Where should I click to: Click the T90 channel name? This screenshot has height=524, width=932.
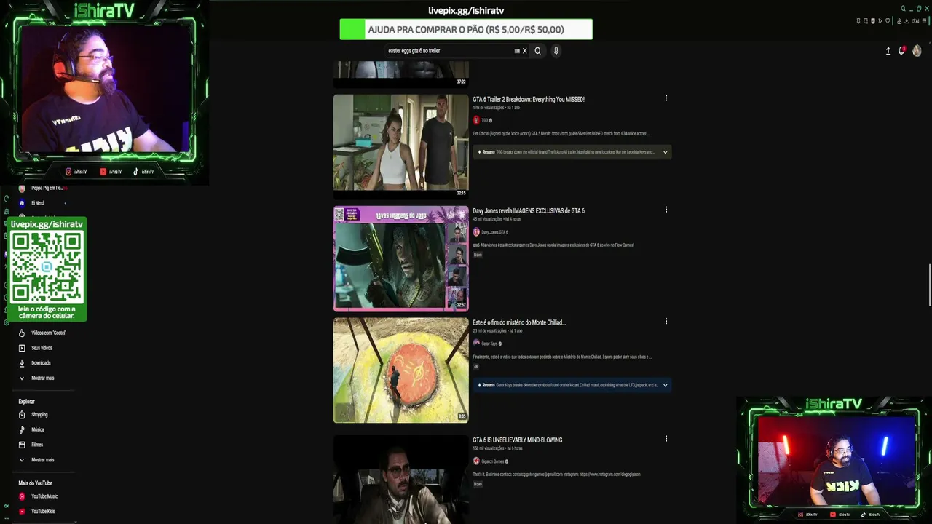484,120
